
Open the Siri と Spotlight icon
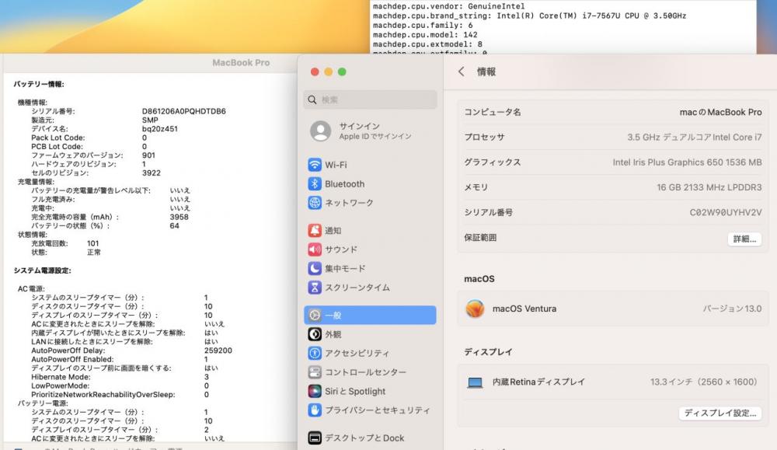click(315, 391)
